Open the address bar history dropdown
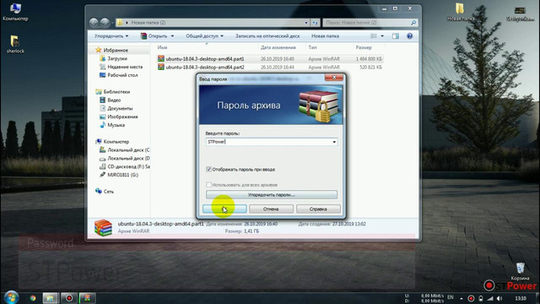 [x=305, y=23]
